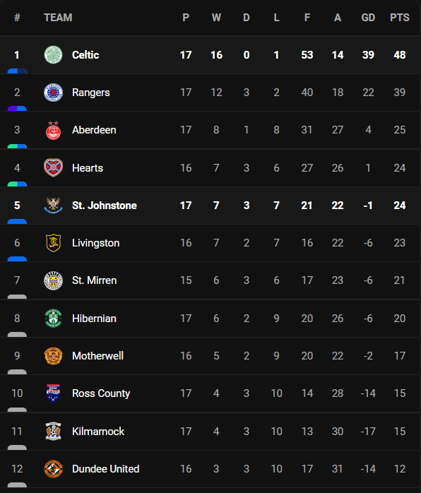Click the Motherwell club crest
The width and height of the screenshot is (421, 493).
pos(53,356)
